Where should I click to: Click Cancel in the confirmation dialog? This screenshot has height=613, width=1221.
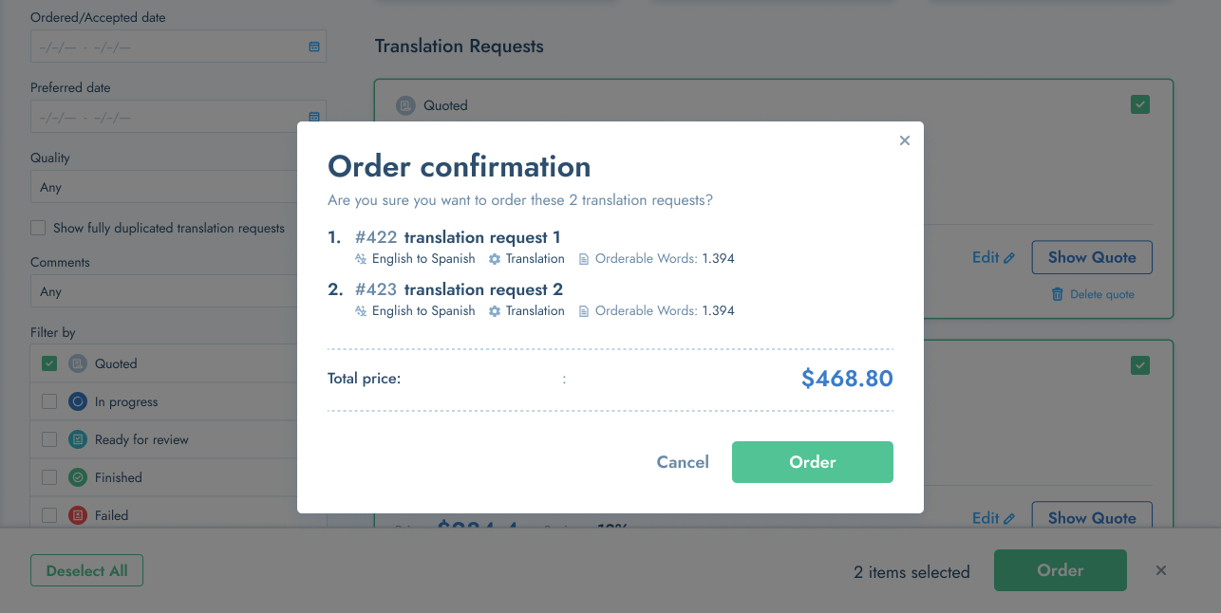[x=683, y=462]
